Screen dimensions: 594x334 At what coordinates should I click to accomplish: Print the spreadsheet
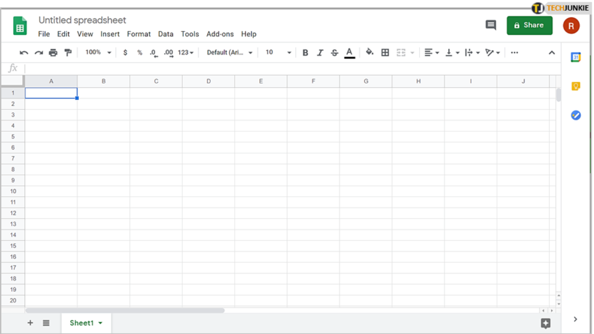pyautogui.click(x=53, y=52)
